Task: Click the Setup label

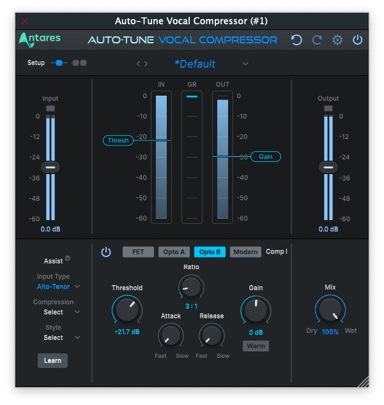Action: [x=36, y=63]
